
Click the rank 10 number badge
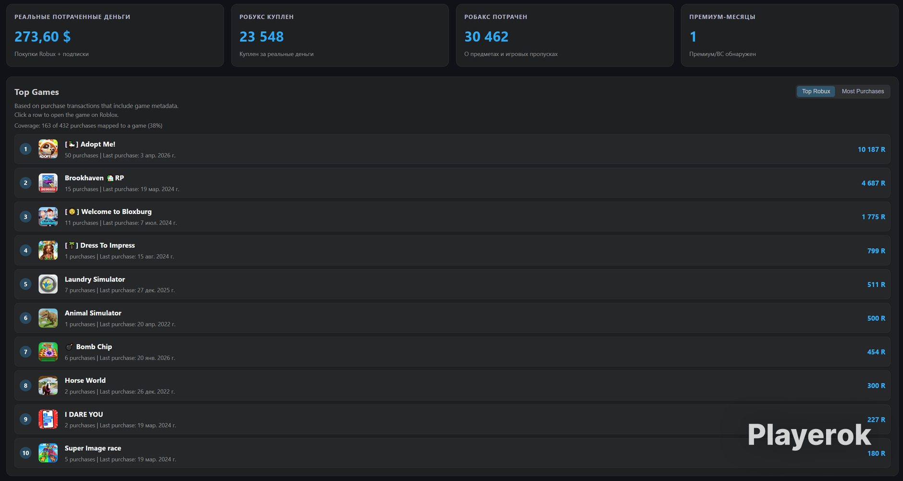pos(26,453)
